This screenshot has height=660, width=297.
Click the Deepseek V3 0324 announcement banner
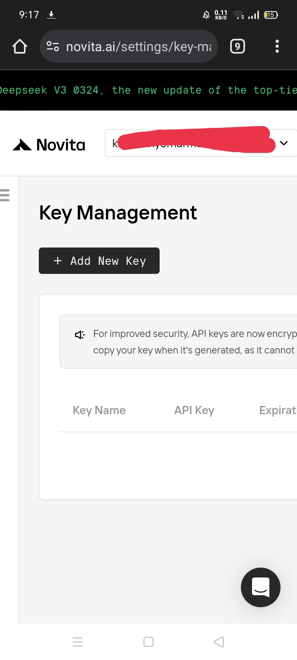pos(148,90)
